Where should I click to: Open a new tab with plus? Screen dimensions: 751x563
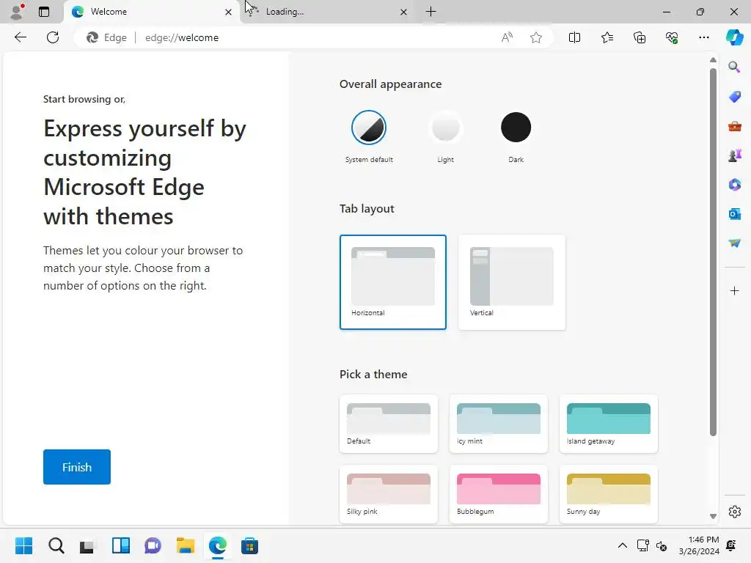click(x=431, y=12)
